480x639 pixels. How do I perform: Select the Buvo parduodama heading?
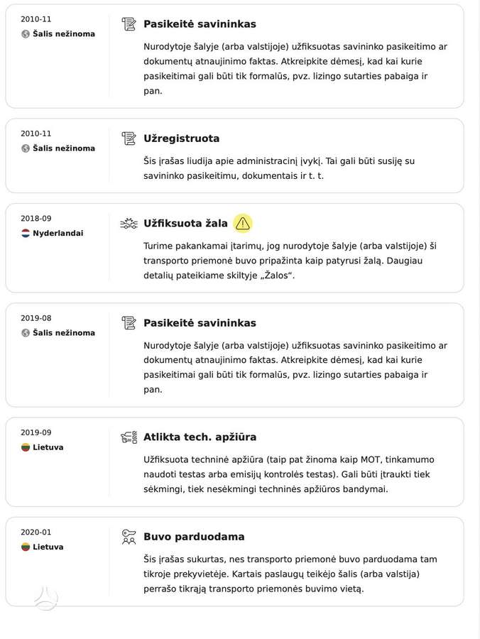(194, 537)
